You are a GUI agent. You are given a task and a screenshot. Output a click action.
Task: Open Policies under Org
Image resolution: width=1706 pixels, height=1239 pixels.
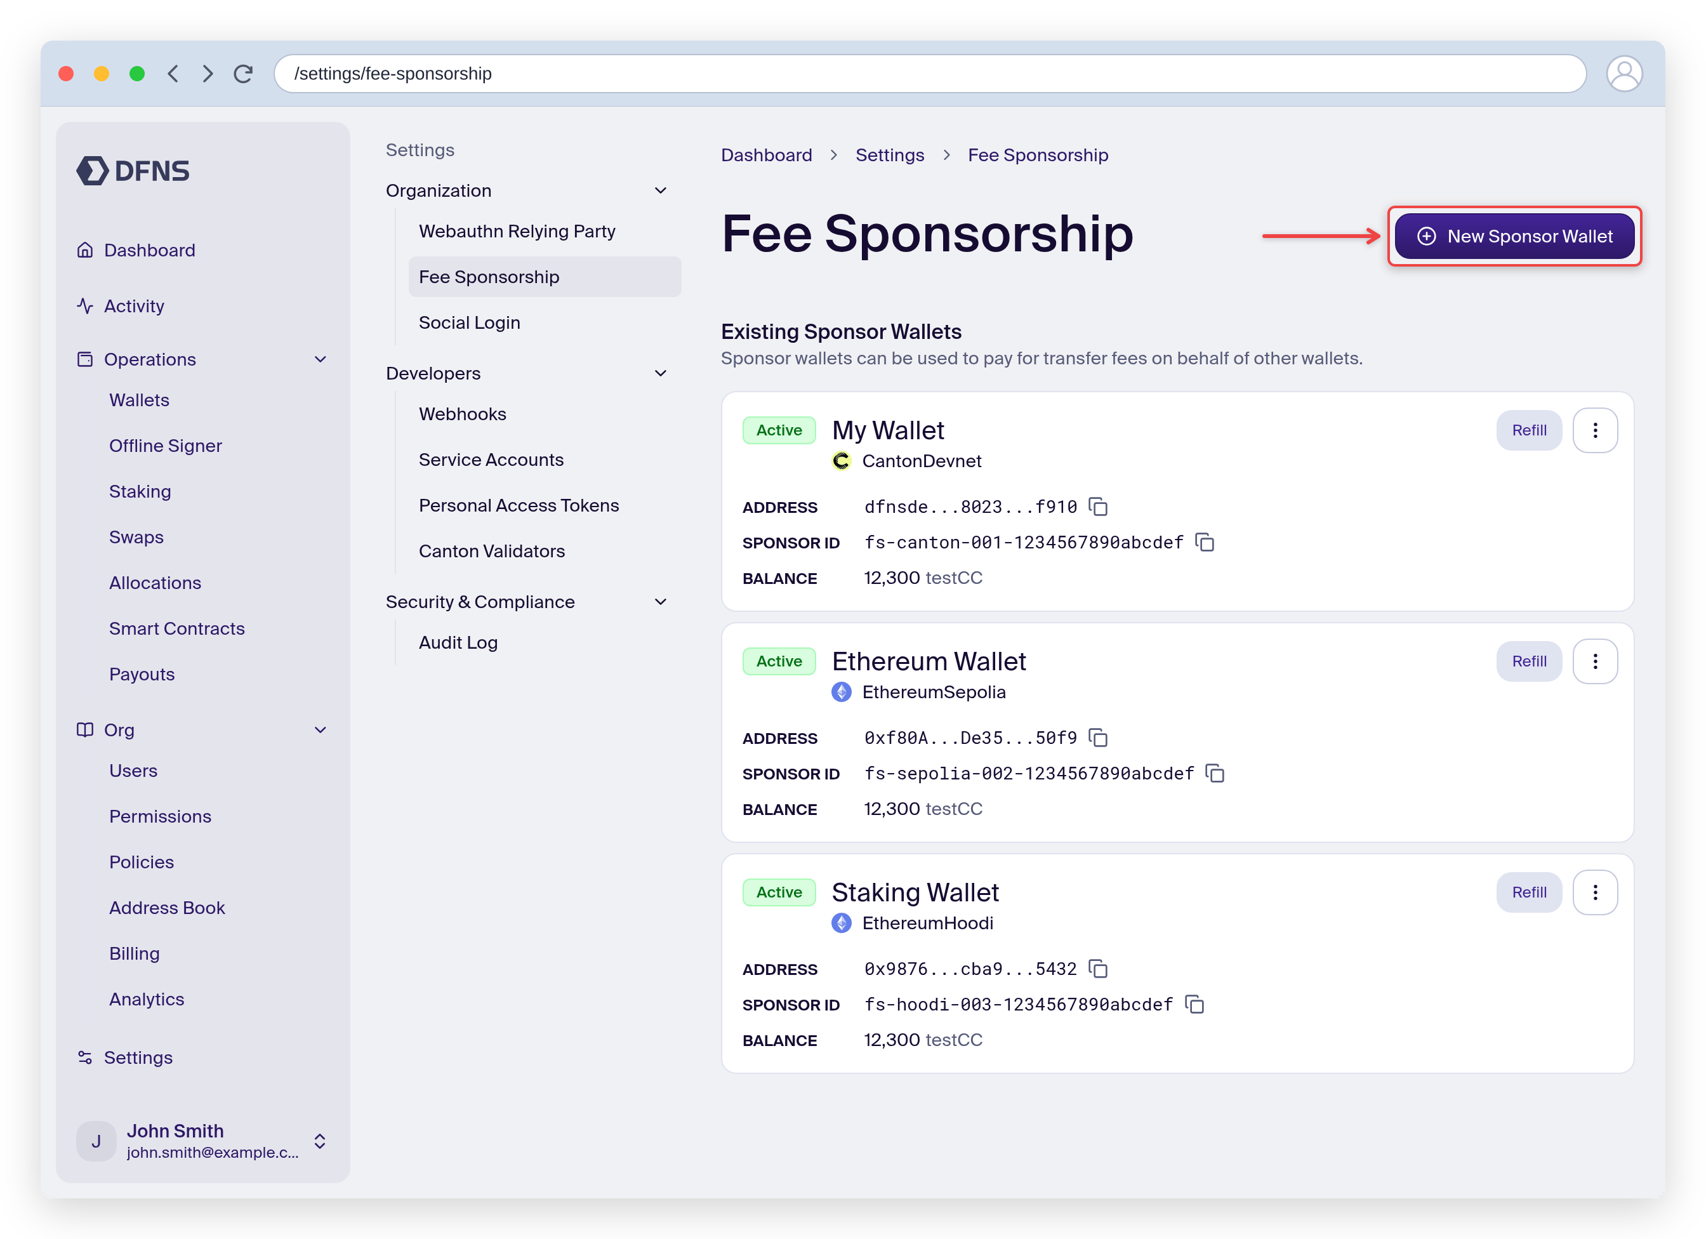click(142, 863)
